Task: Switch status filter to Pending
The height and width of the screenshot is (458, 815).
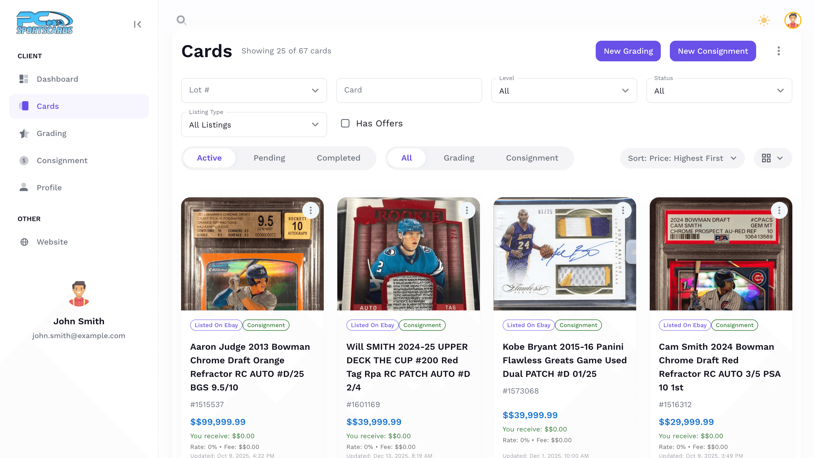Action: 269,158
